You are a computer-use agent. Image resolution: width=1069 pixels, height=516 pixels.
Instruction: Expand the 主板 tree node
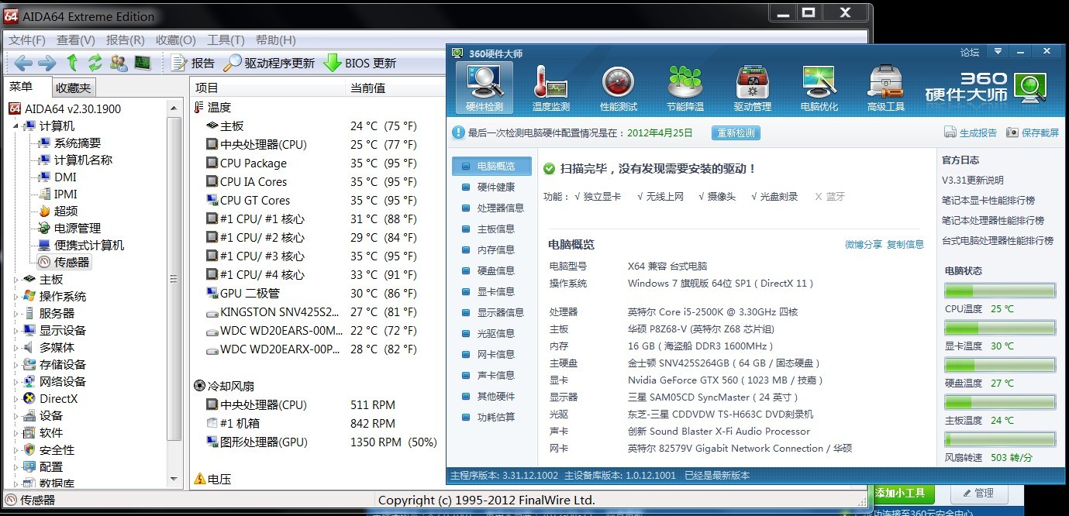[x=17, y=280]
